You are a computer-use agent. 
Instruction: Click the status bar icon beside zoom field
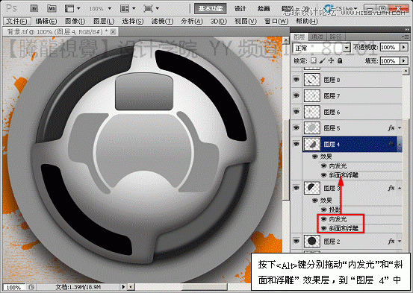(x=31, y=287)
